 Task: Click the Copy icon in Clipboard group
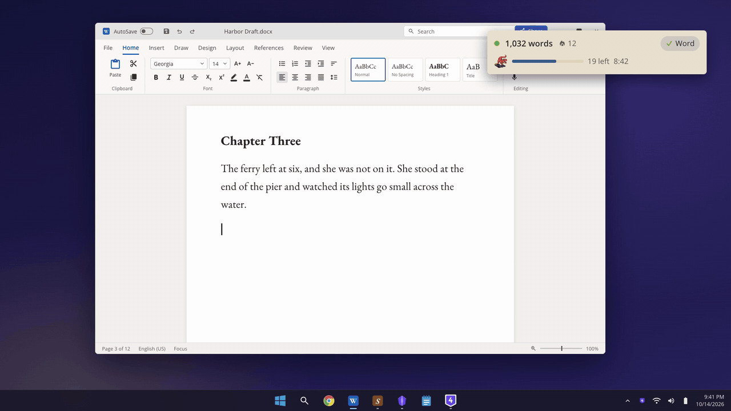coord(134,77)
